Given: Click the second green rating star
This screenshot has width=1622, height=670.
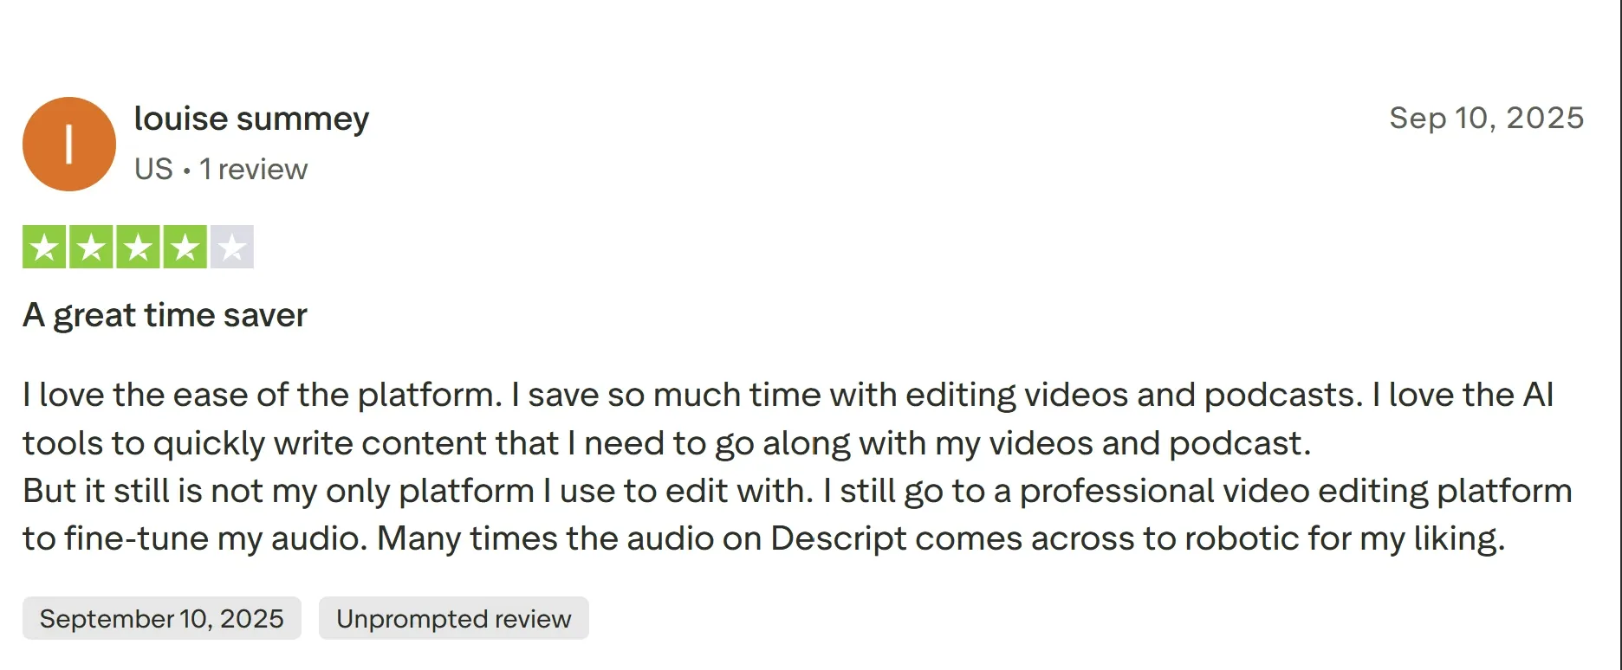Looking at the screenshot, I should [91, 247].
